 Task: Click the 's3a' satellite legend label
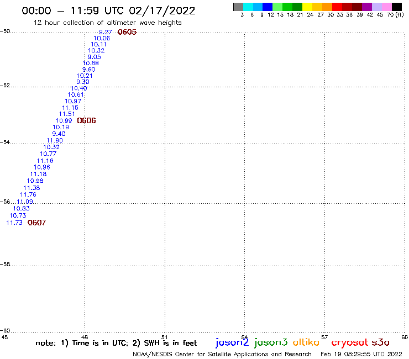coord(381,343)
